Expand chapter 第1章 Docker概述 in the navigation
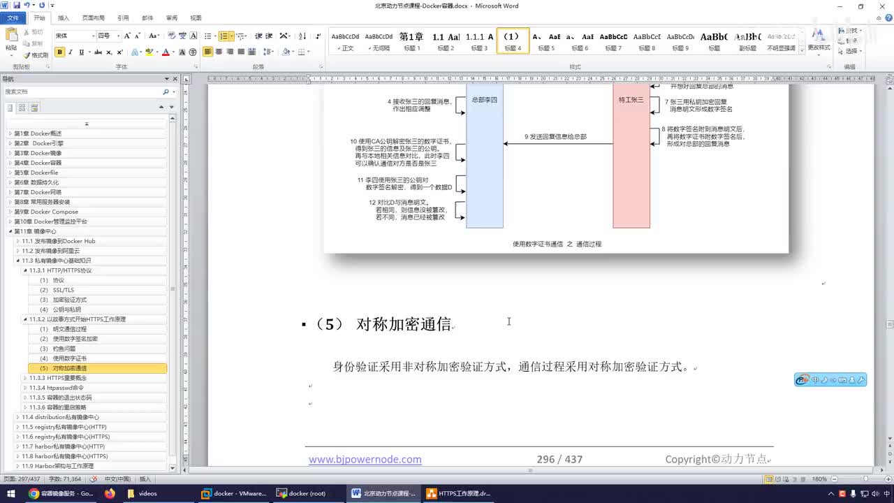 tap(10, 133)
